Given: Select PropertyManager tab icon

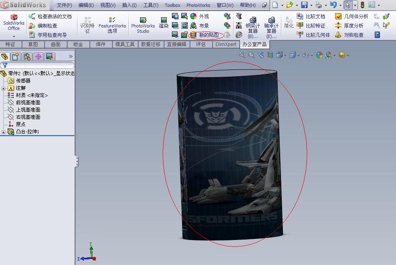Looking at the screenshot, I should pyautogui.click(x=15, y=56).
